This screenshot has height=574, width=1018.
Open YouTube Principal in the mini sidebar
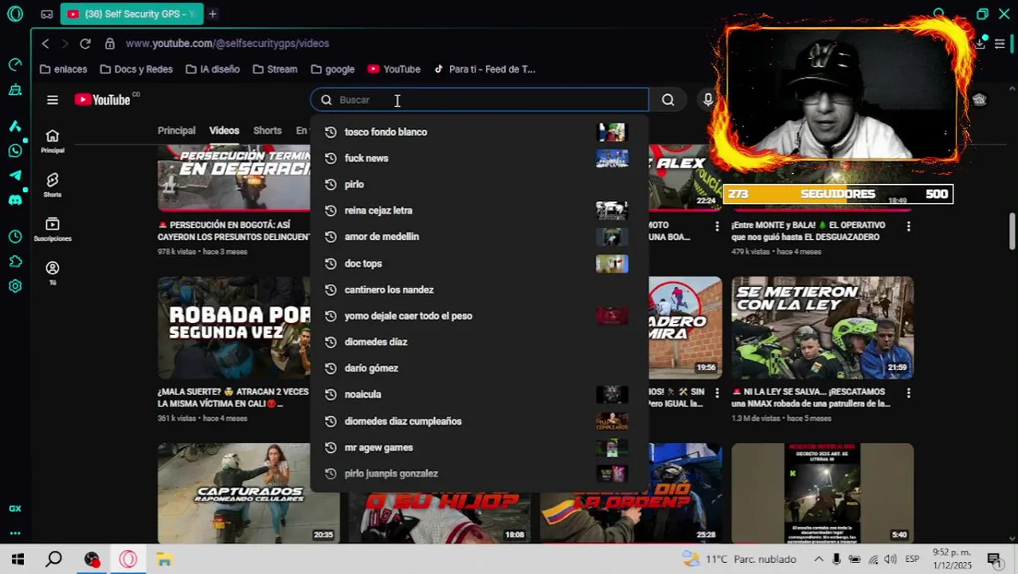pyautogui.click(x=53, y=141)
